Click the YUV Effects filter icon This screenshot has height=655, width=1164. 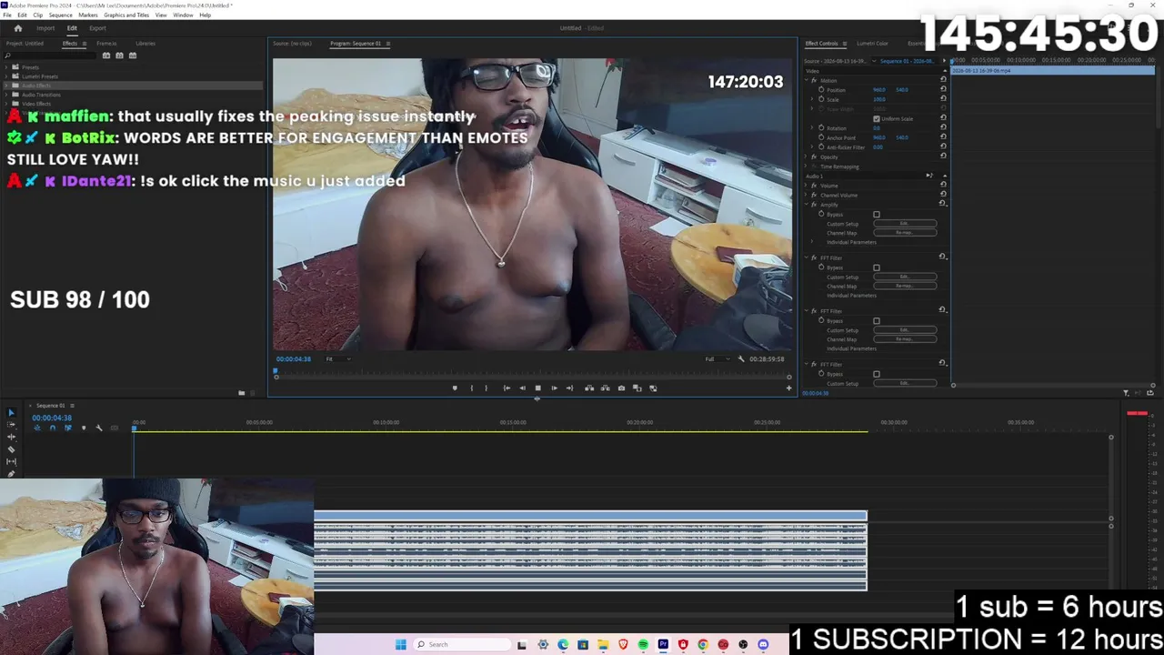133,55
